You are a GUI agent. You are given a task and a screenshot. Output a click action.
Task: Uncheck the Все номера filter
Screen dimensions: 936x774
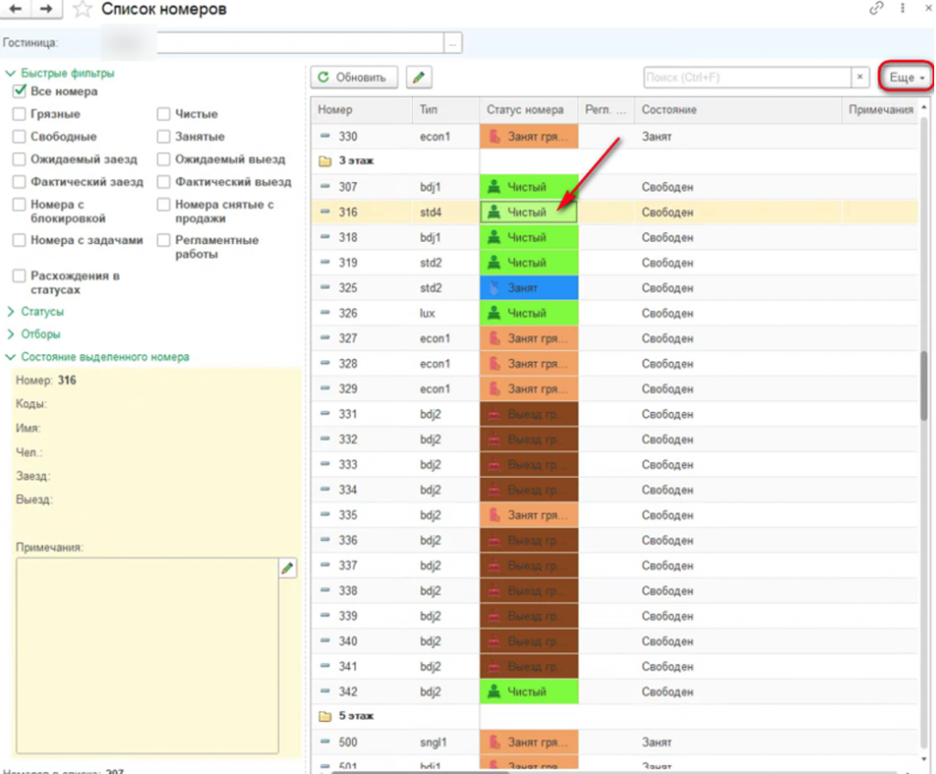(x=20, y=91)
